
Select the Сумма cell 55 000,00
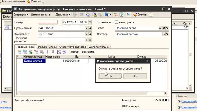tap(159, 61)
